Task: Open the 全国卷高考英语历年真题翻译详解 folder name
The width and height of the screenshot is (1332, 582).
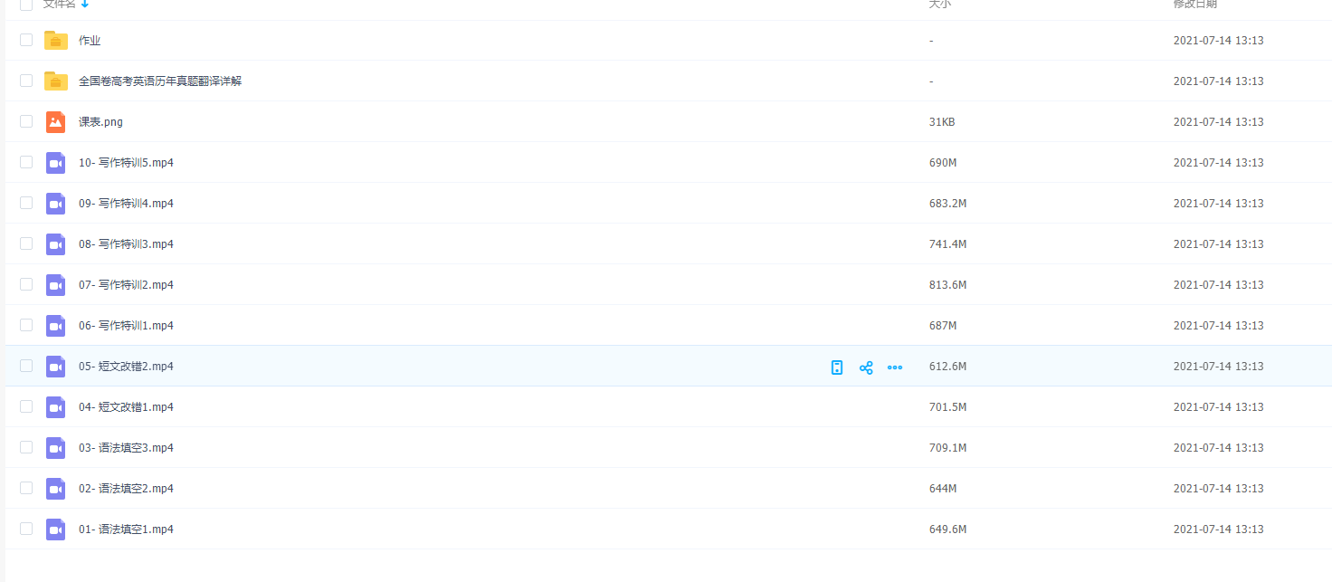Action: 160,81
